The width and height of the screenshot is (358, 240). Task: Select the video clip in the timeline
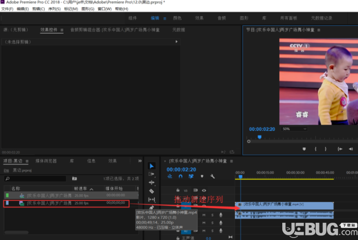(x=284, y=205)
